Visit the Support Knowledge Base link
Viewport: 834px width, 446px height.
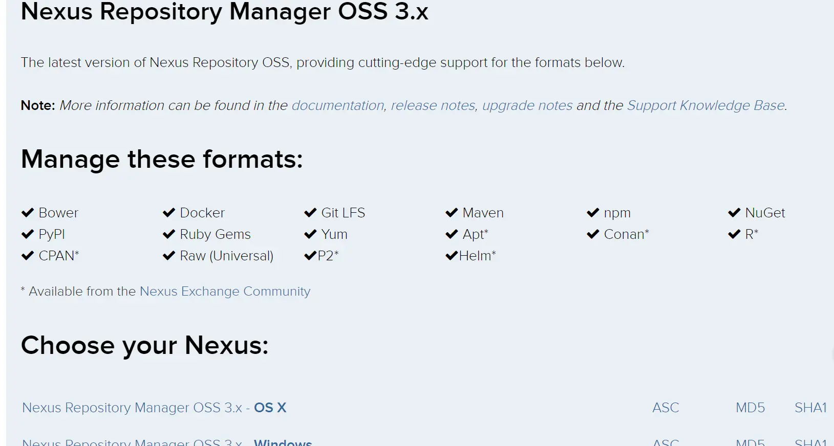(706, 105)
